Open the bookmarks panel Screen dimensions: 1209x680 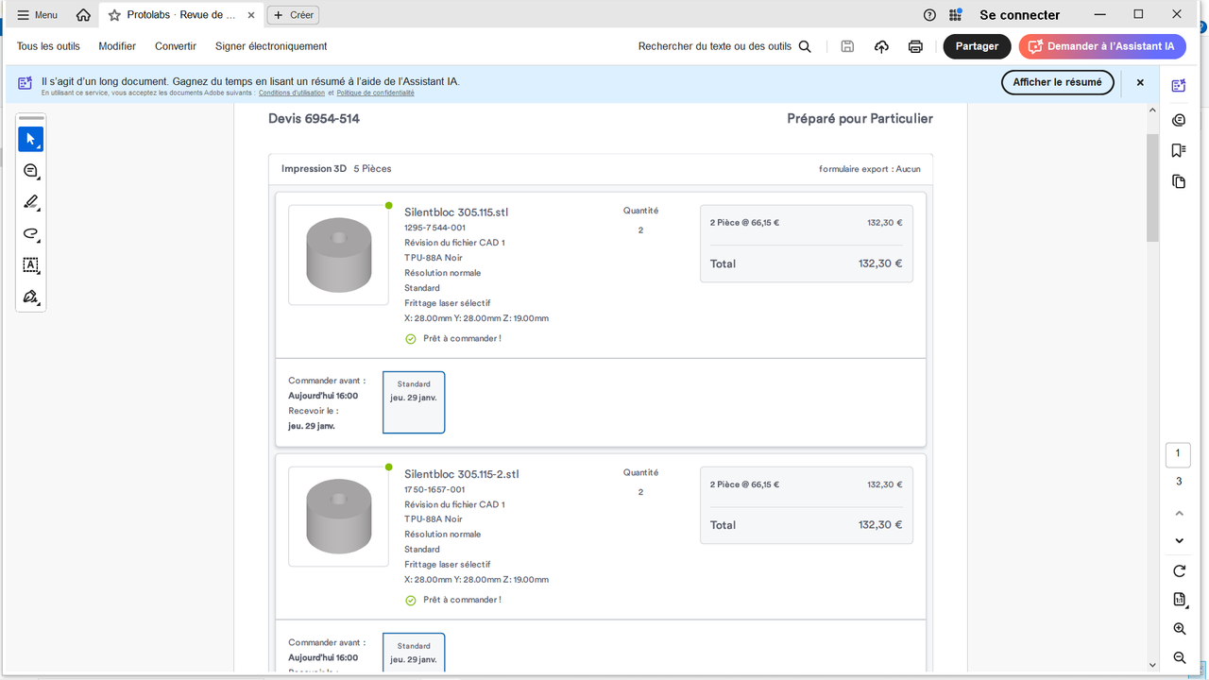pos(1179,150)
